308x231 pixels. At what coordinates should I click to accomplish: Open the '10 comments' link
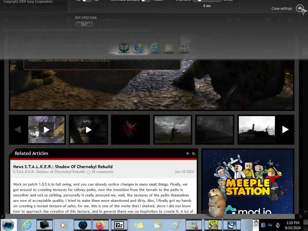coord(102,172)
